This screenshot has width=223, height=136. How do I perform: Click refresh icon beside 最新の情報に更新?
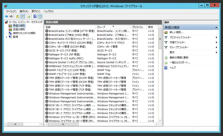(166, 57)
